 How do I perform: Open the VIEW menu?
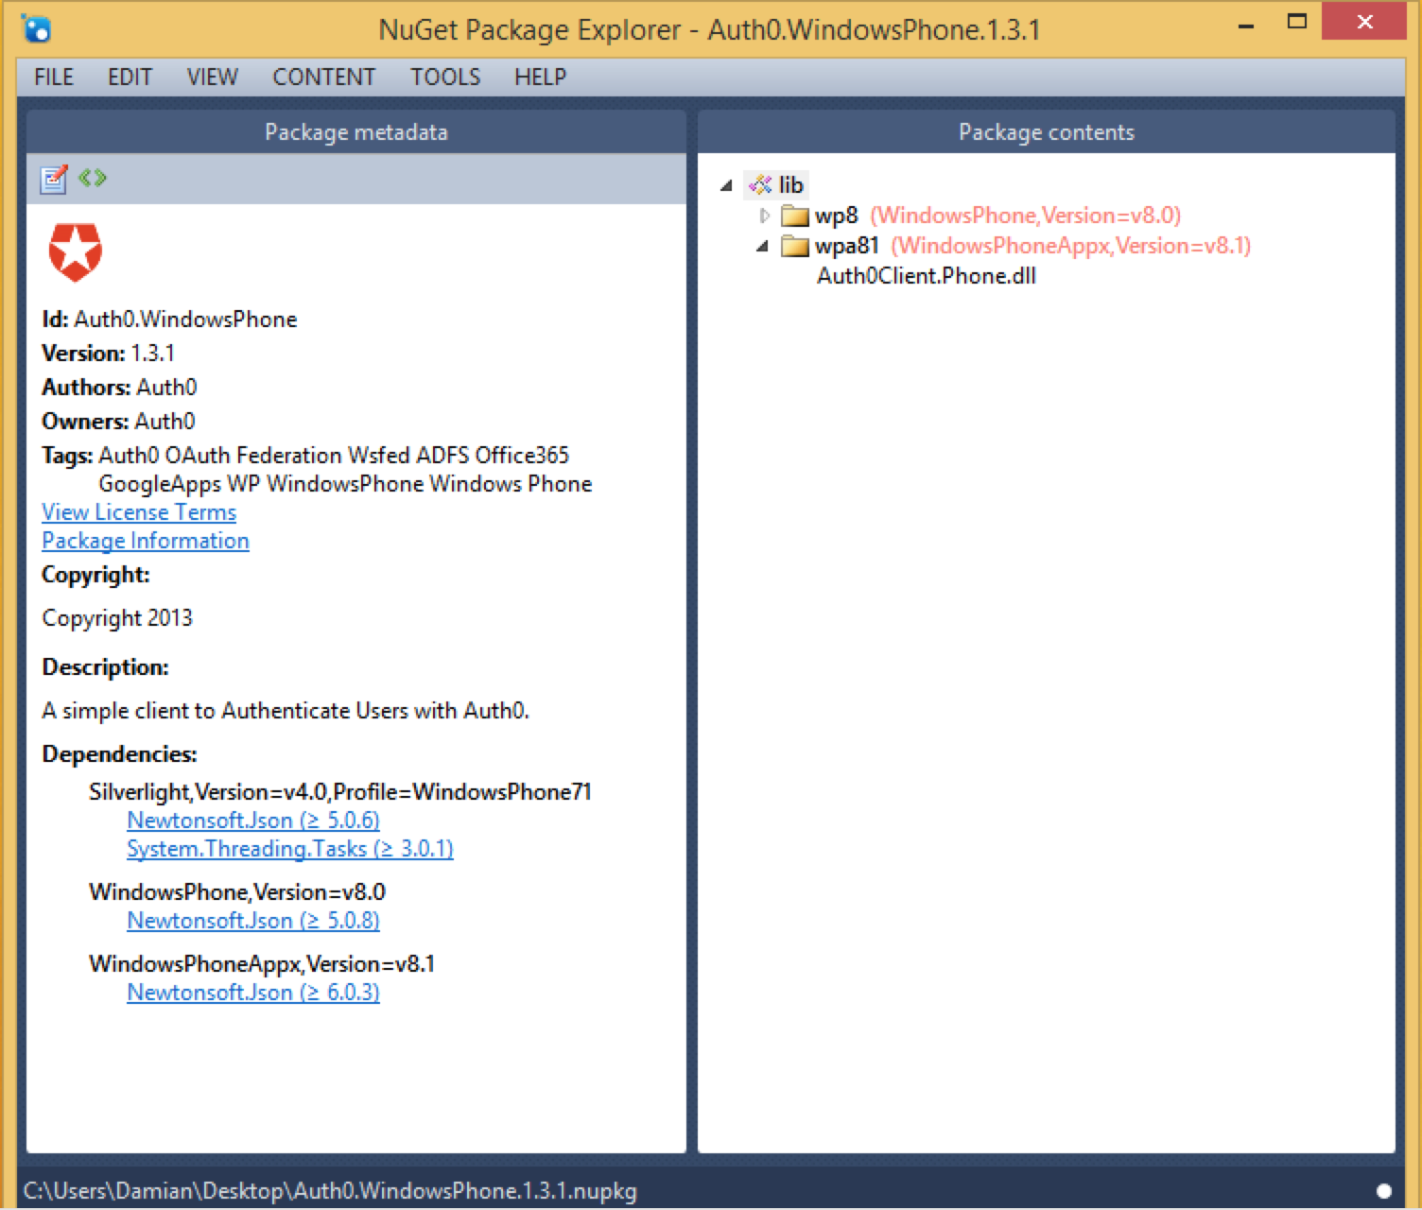pyautogui.click(x=213, y=77)
